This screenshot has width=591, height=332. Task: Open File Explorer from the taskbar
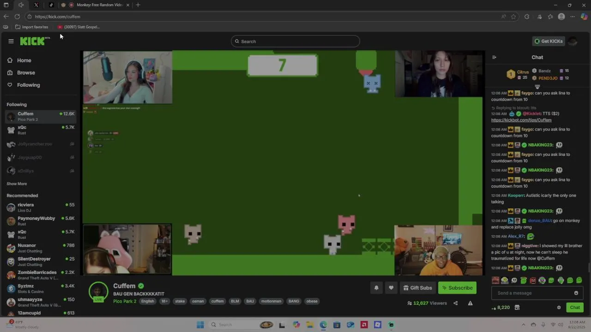tap(310, 325)
